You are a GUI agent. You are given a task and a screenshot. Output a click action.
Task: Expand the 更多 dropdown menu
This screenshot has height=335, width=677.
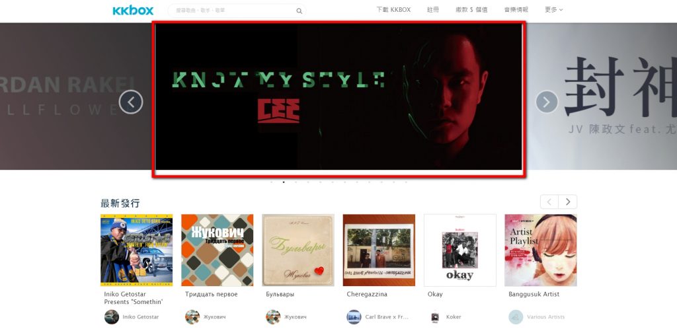tap(553, 9)
